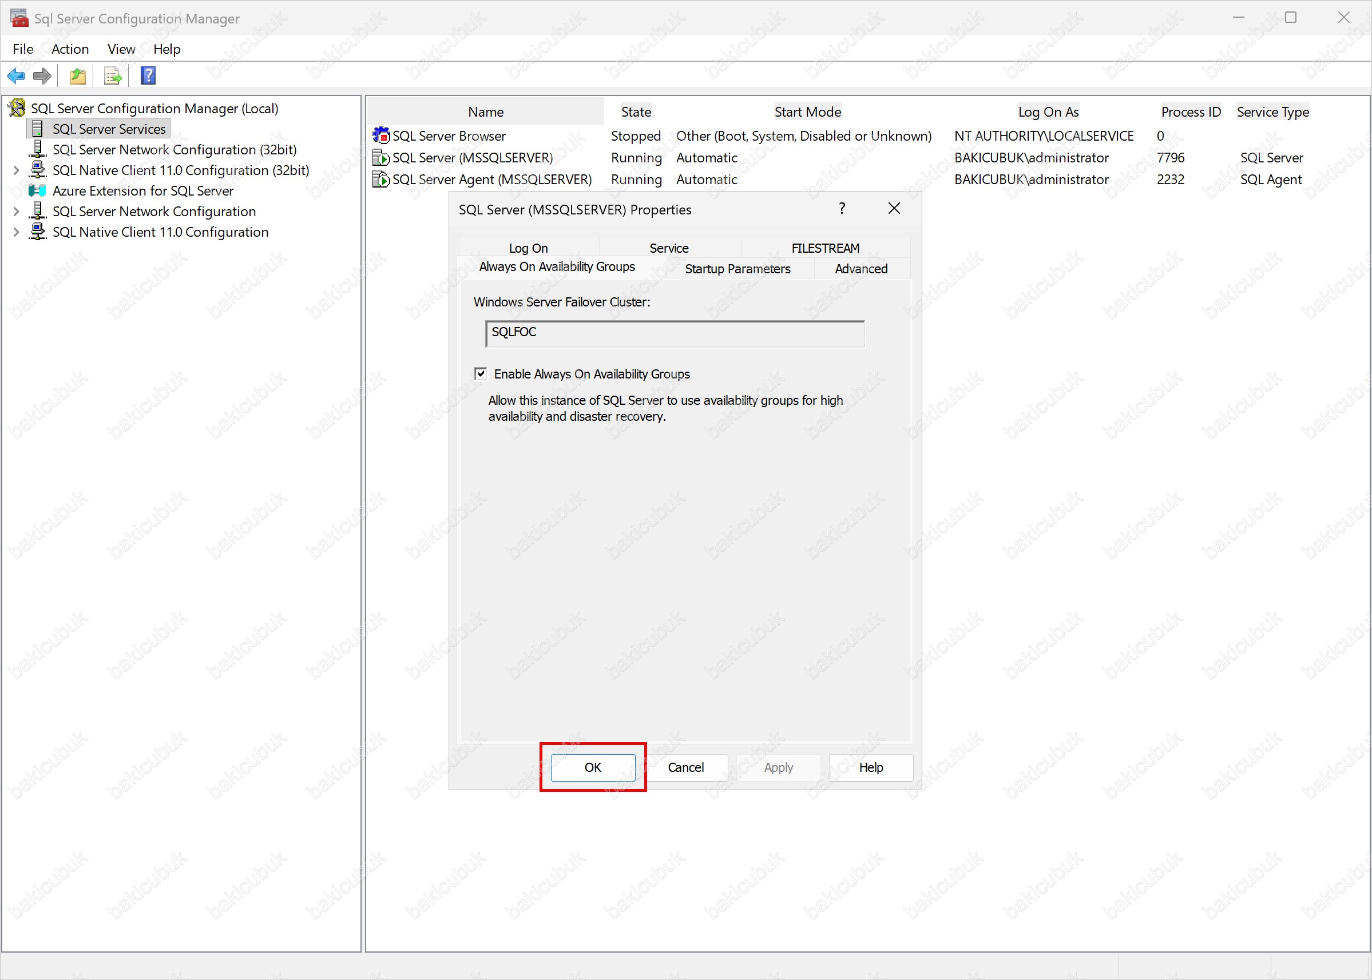Image resolution: width=1372 pixels, height=980 pixels.
Task: Click the blue Back arrow toolbar icon
Action: 15,76
